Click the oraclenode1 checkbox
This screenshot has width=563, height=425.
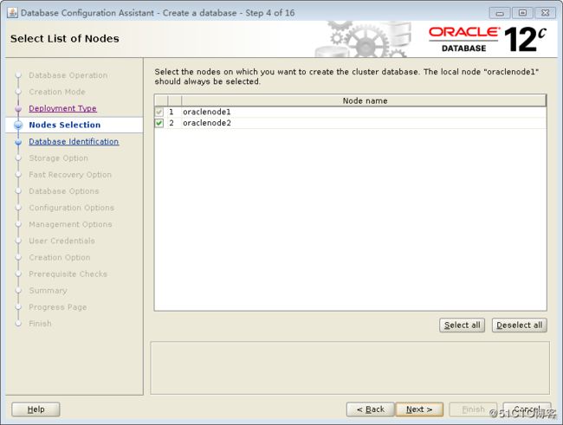point(159,112)
